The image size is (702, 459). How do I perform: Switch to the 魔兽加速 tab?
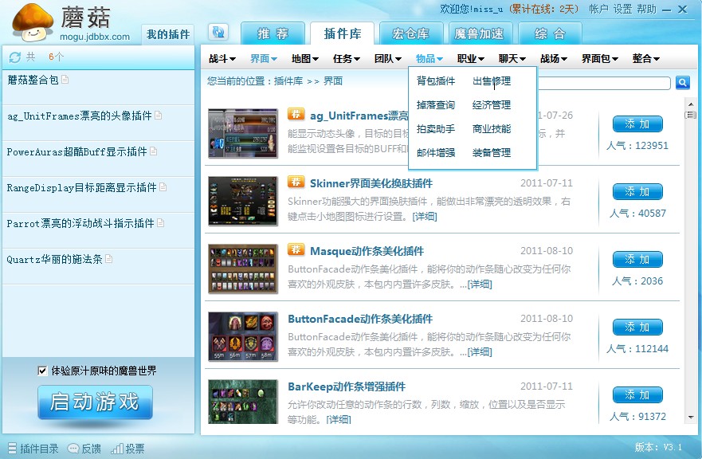pos(480,33)
